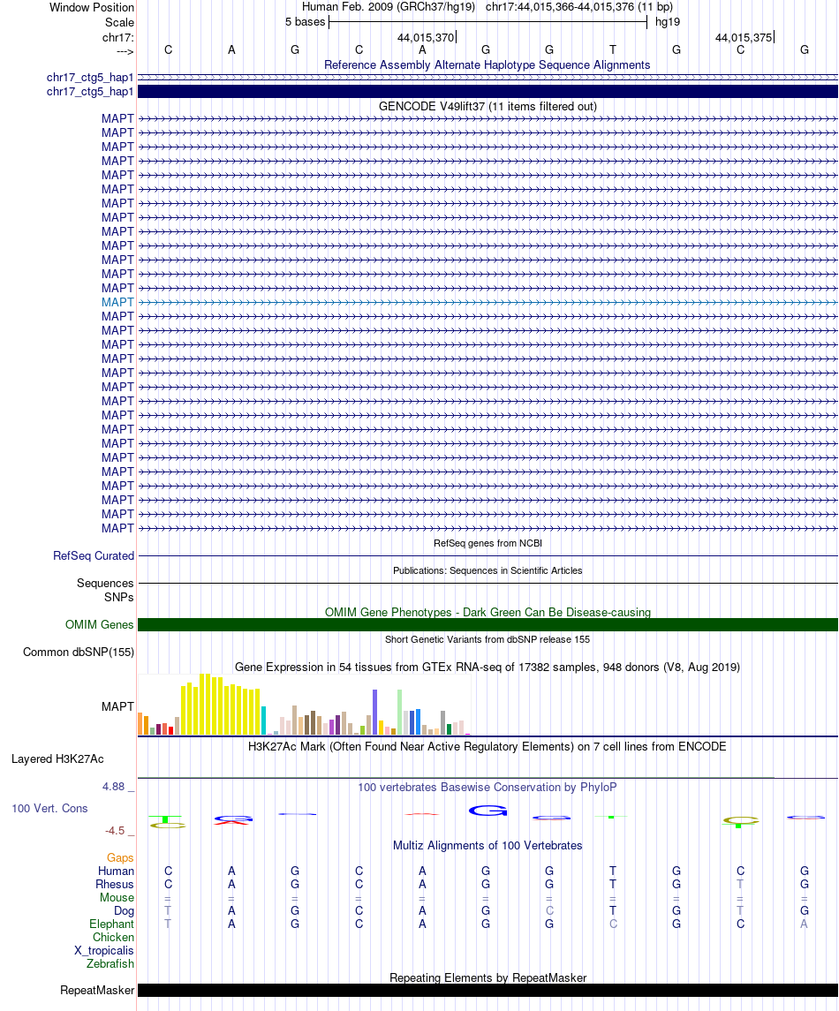Click the 'Mouse' species row label
This screenshot has height=1011, width=839.
(117, 897)
